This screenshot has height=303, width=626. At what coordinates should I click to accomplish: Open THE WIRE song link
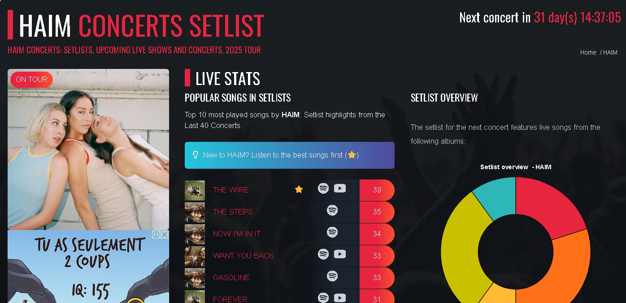(230, 190)
